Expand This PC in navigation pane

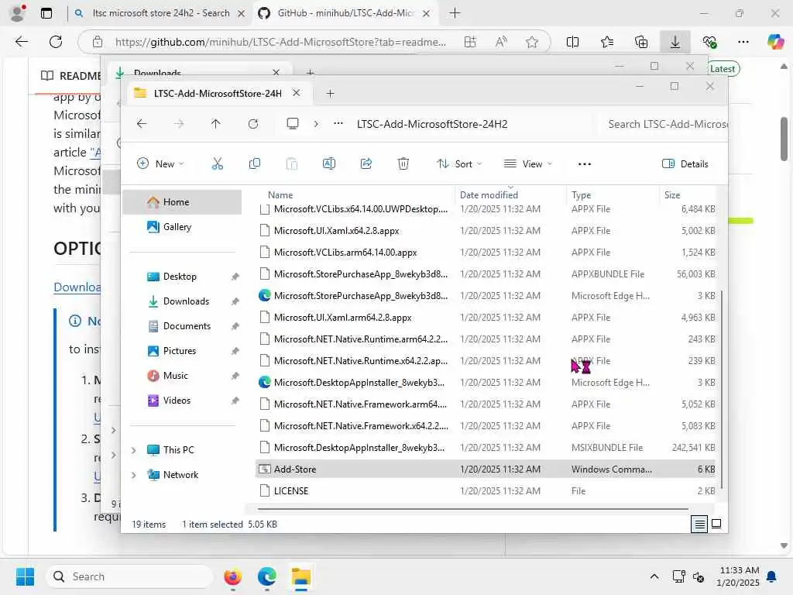(133, 450)
